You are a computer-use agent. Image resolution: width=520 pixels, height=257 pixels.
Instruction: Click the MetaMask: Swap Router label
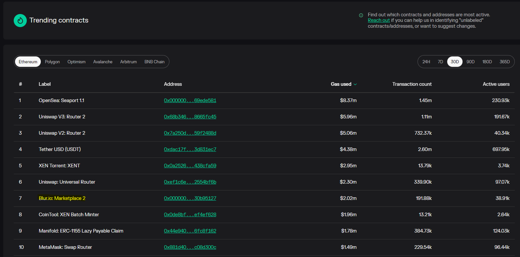pyautogui.click(x=65, y=247)
